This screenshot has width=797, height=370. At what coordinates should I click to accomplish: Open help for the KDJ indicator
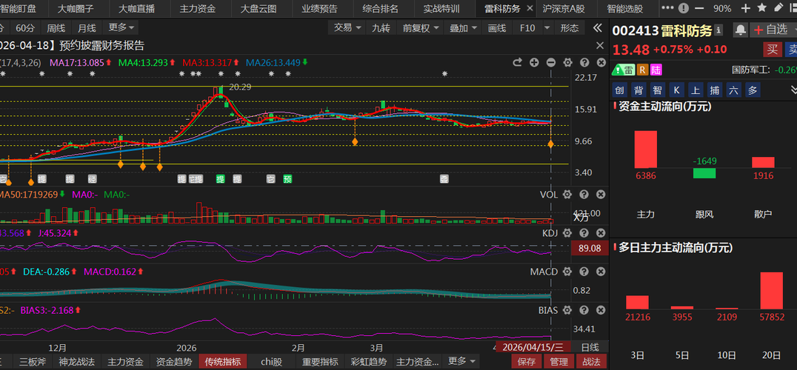[x=584, y=233]
